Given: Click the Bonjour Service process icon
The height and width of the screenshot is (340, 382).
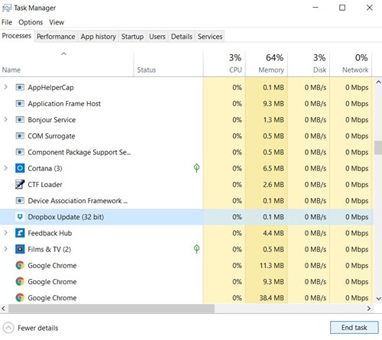Looking at the screenshot, I should click(20, 119).
